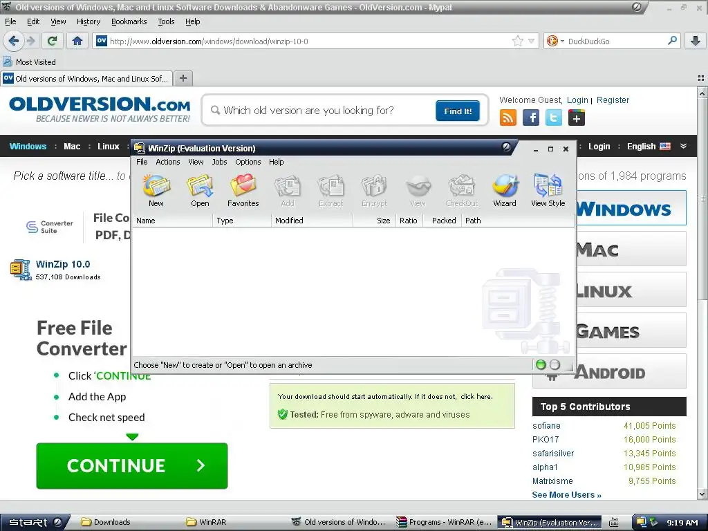Click the New archive icon in WinZip
The image size is (708, 531).
pos(156,191)
